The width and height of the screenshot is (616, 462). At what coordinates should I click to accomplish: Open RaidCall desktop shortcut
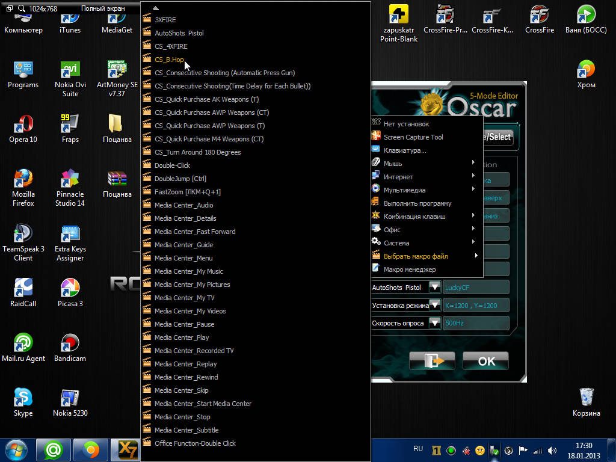[23, 293]
